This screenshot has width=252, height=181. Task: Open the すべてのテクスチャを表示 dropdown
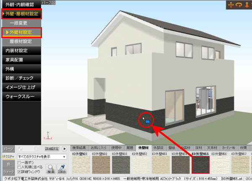point(42,157)
